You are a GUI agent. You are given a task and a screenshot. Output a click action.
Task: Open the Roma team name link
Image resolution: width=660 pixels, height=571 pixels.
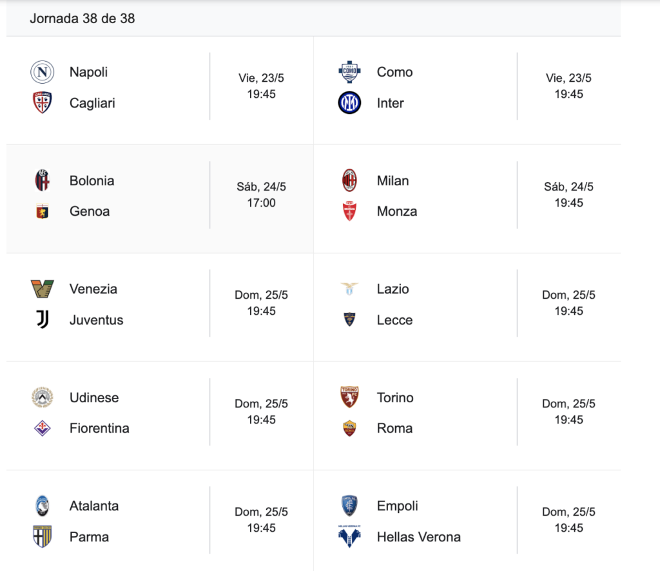(394, 428)
